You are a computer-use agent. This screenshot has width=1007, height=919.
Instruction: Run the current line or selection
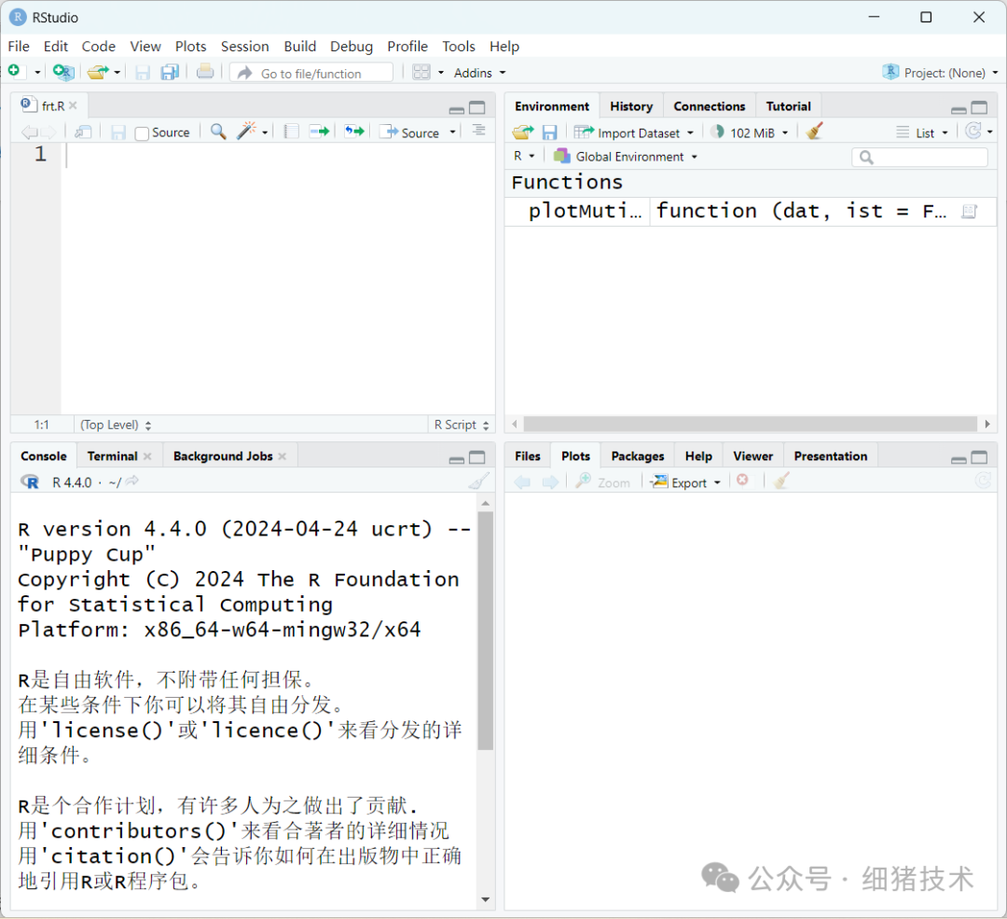[x=319, y=132]
